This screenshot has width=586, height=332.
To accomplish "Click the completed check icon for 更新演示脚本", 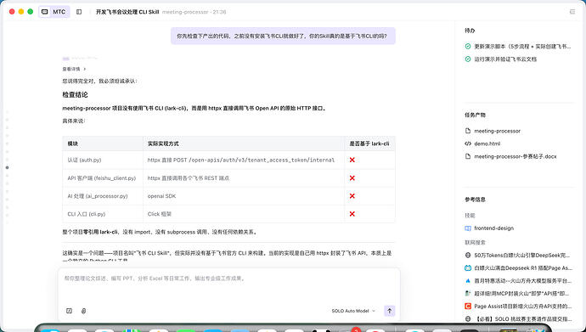I will point(468,47).
